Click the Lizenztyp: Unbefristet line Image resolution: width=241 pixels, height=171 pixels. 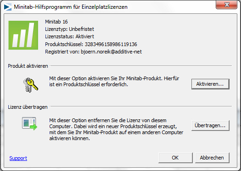click(69, 29)
